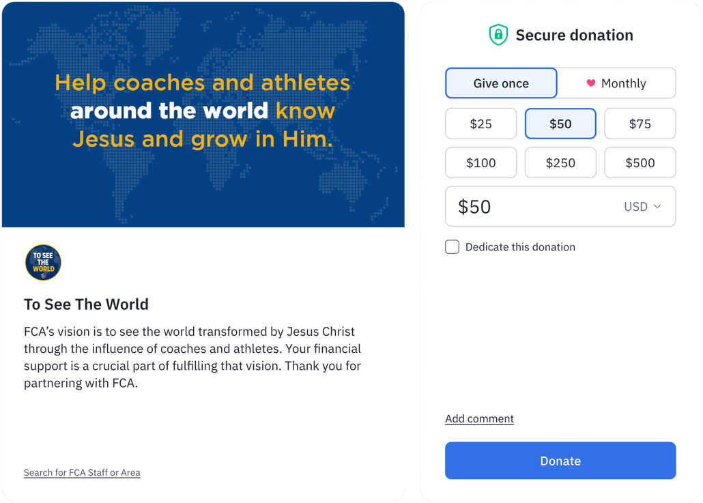Open Search for FCA Staff or Area

(82, 472)
